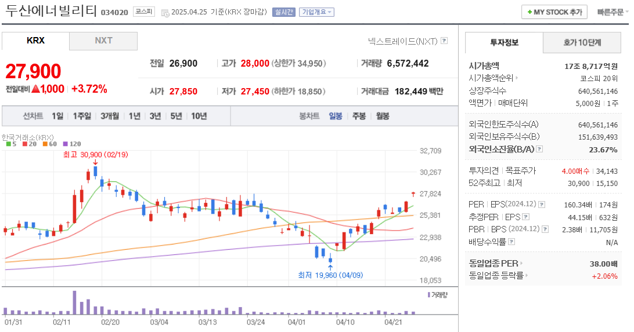The height and width of the screenshot is (332, 634).
Task: Expand the 시가총액순위 arrow link
Action: [517, 78]
